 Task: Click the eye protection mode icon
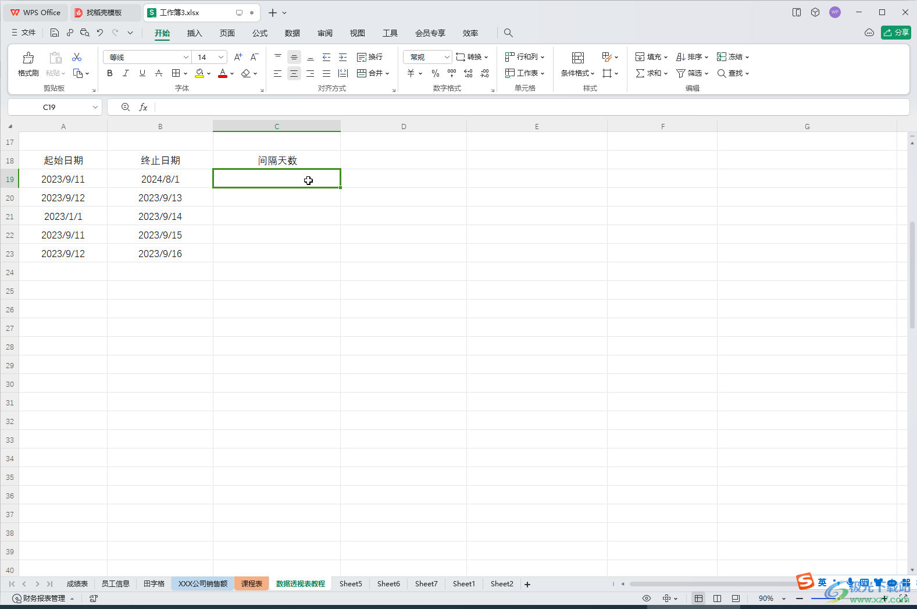pos(647,599)
